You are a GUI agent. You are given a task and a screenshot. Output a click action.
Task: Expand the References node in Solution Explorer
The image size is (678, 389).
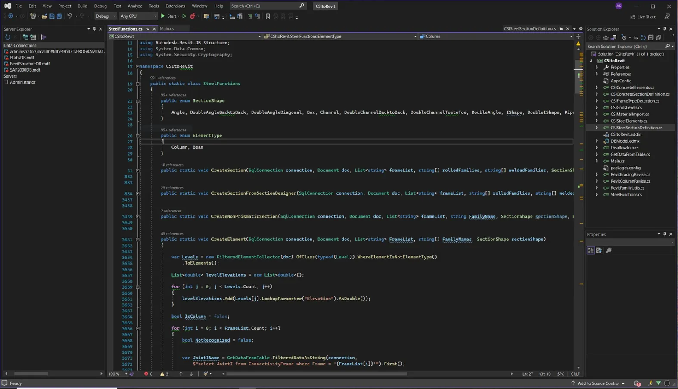click(x=597, y=74)
